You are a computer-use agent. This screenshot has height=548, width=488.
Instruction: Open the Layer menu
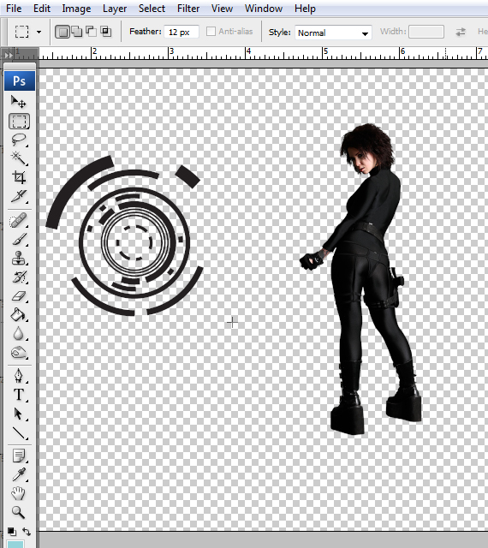point(115,9)
